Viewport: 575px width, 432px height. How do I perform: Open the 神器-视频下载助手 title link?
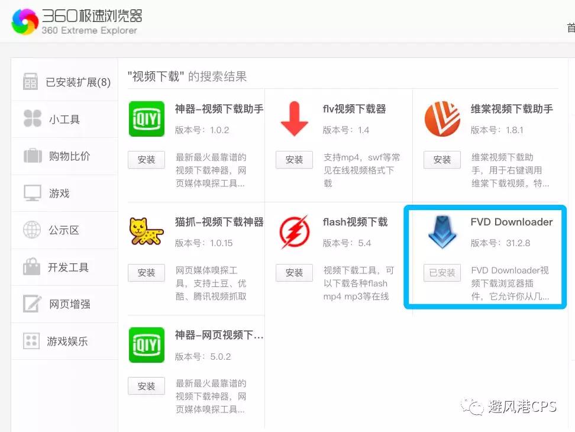point(219,109)
